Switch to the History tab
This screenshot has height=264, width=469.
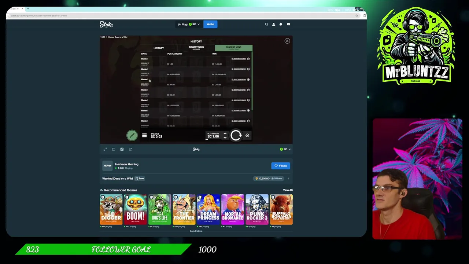(159, 48)
